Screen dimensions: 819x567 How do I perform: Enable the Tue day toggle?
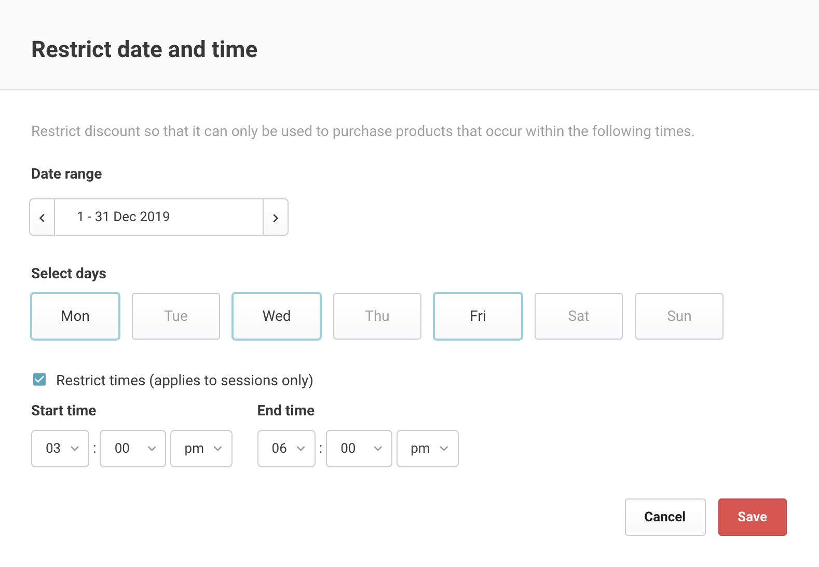click(176, 316)
